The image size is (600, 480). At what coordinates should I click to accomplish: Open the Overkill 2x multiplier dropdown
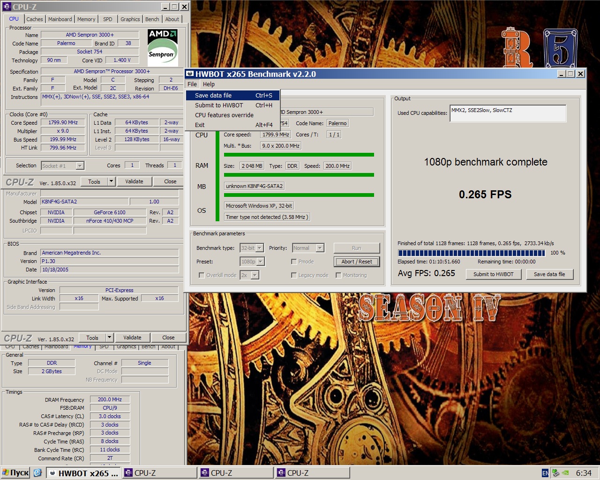[255, 275]
